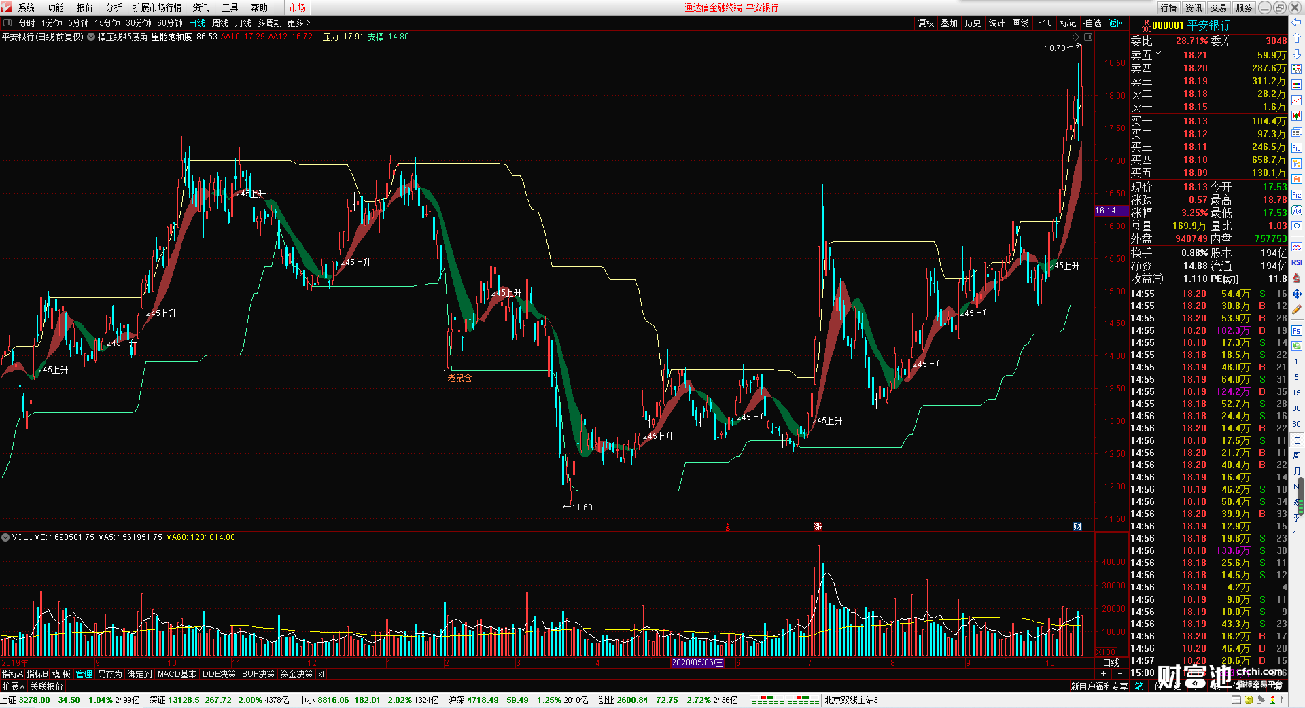Image resolution: width=1305 pixels, height=708 pixels.
Task: Switch to 周线 weekly chart
Action: coord(220,23)
